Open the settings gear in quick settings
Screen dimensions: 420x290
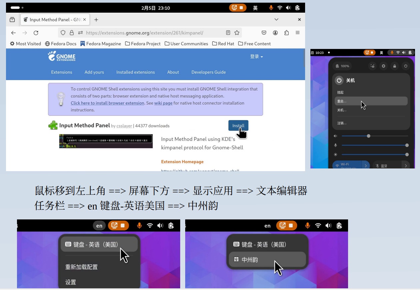pos(383,66)
